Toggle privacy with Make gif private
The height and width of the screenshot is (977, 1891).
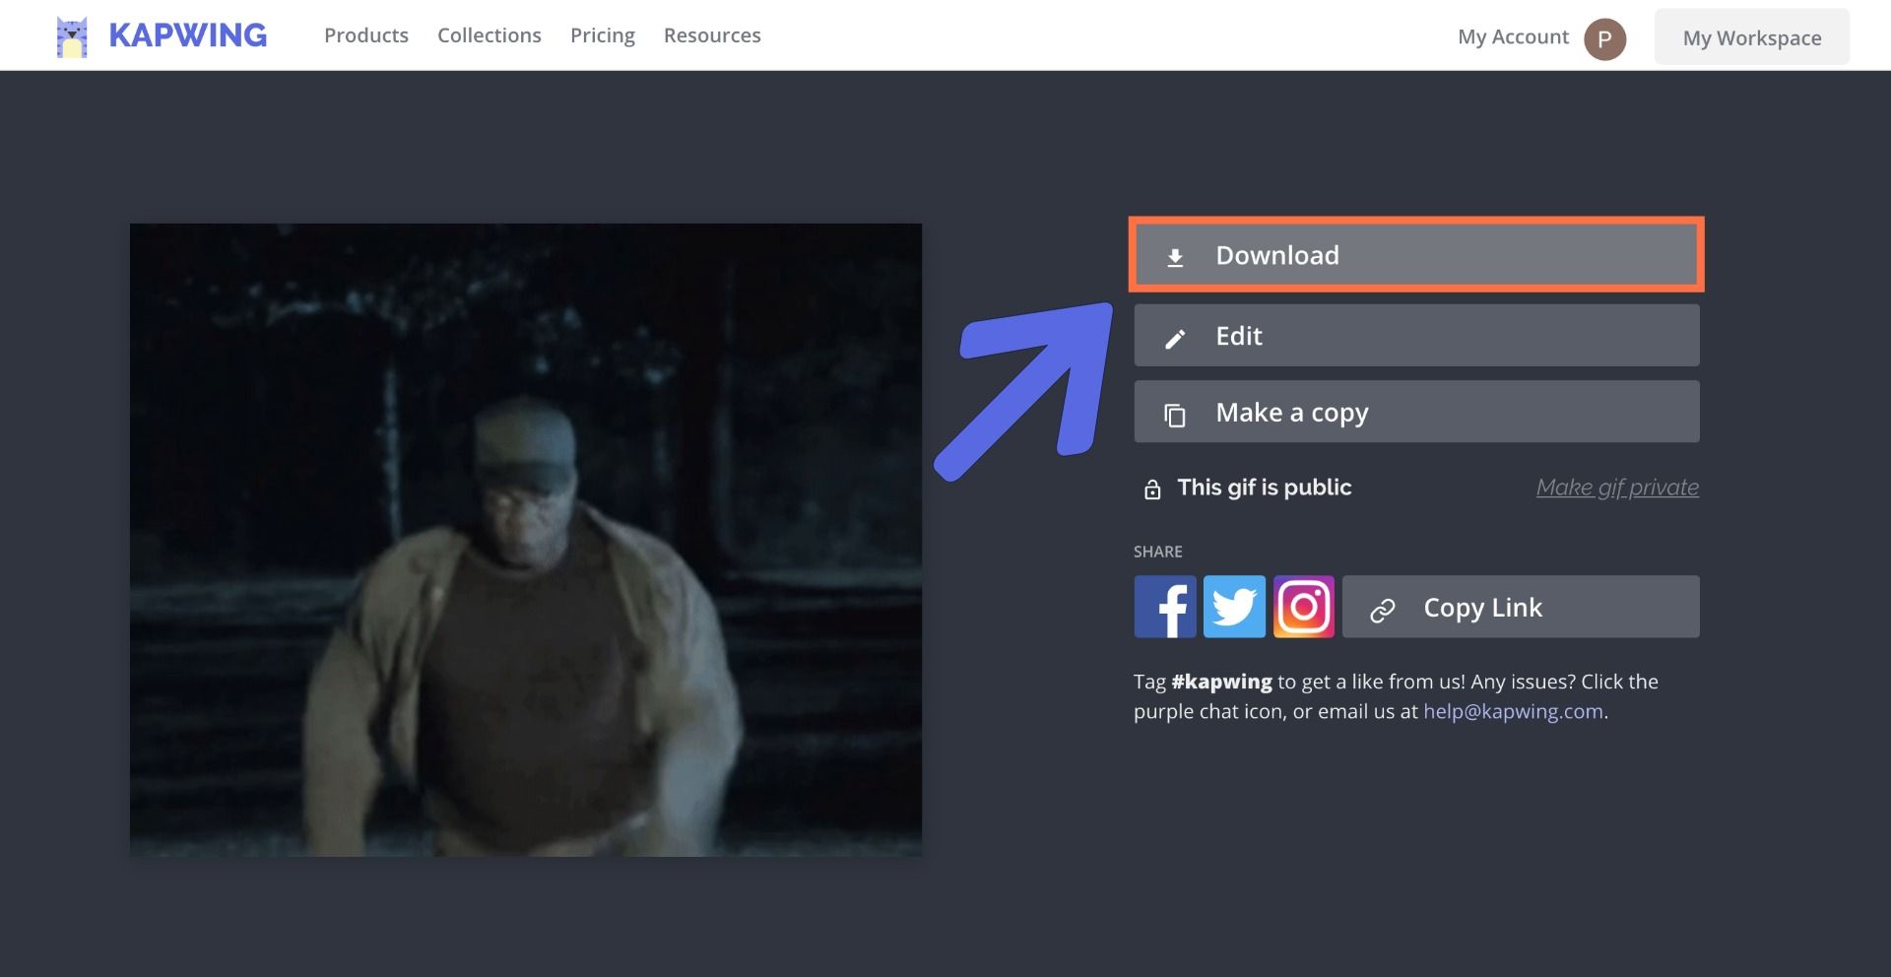click(x=1616, y=488)
